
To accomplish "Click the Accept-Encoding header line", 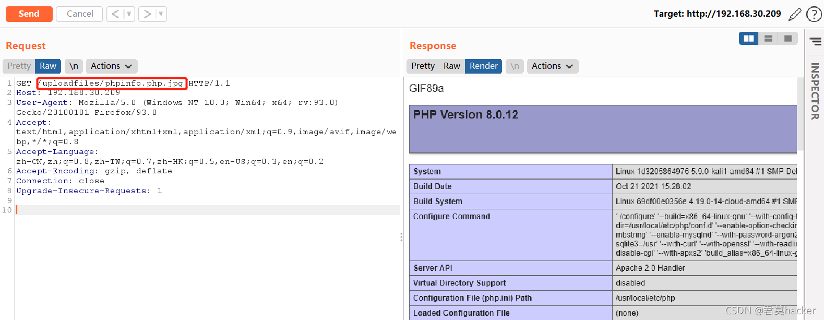I will pos(94,171).
